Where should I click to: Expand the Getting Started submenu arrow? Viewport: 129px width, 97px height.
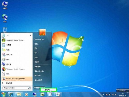click(31, 36)
